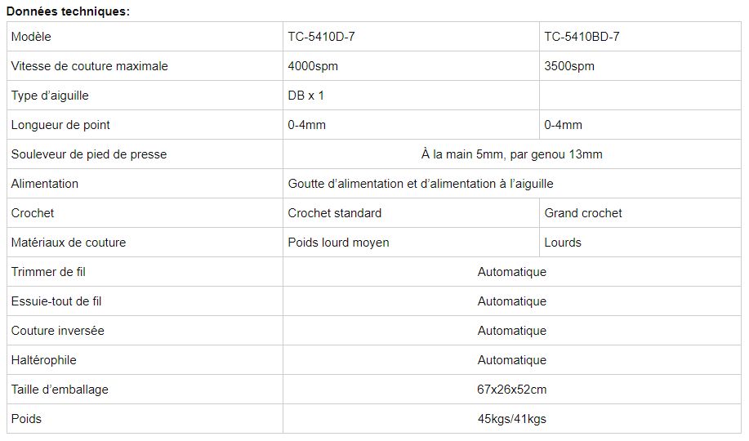Click "À la main 5mm, par genou 13mm"
Image resolution: width=749 pixels, height=441 pixels.
click(x=511, y=154)
